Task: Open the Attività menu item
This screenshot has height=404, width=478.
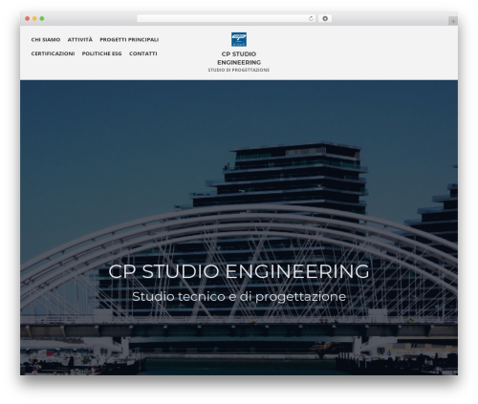Action: coord(80,40)
